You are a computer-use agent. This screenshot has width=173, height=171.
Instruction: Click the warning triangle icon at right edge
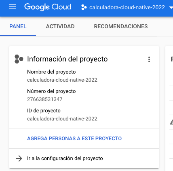coord(171,122)
